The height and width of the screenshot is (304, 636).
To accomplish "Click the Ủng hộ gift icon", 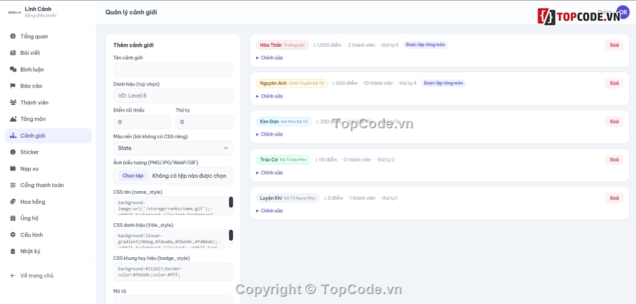I will point(13,218).
